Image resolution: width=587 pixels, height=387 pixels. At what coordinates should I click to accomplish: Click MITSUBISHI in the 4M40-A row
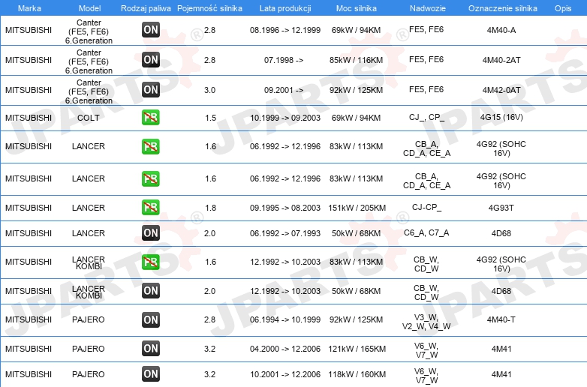click(29, 30)
